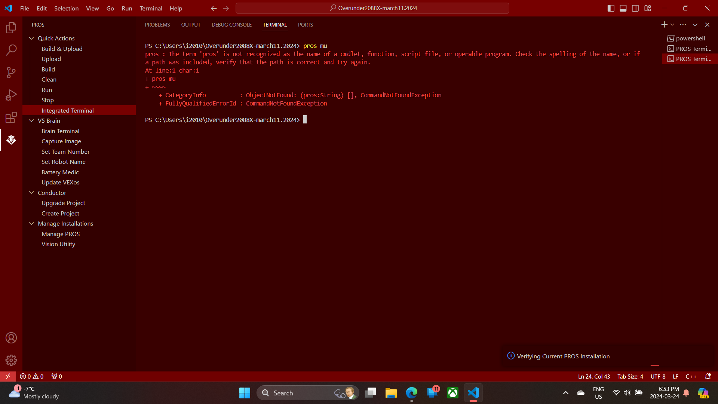The image size is (718, 404).
Task: Toggle the primary side bar layout icon
Action: [611, 8]
